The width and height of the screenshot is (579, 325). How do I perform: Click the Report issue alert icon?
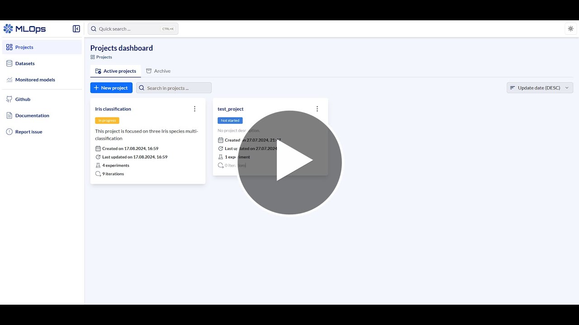(x=9, y=132)
